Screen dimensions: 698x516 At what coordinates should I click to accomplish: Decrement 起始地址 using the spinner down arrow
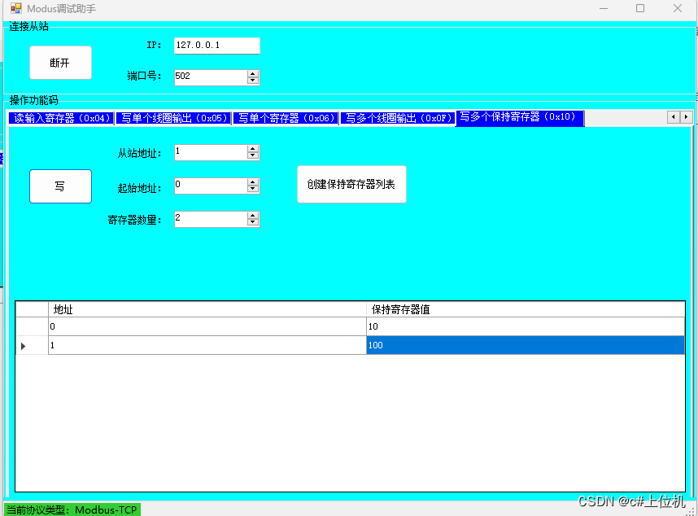pos(253,189)
